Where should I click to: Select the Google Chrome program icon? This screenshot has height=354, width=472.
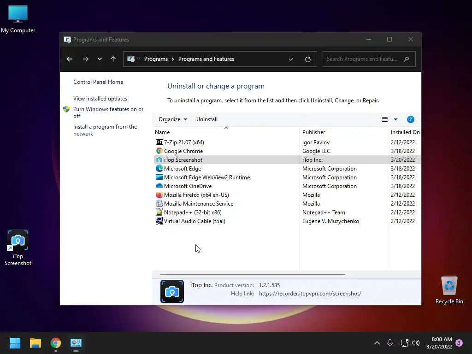[159, 151]
